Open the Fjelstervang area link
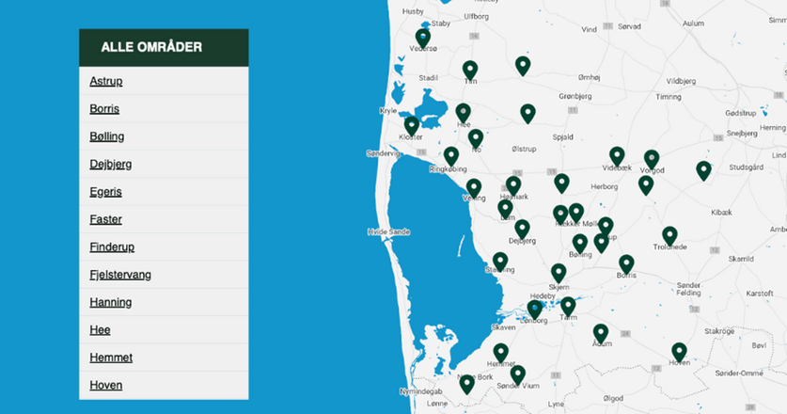 coord(120,275)
